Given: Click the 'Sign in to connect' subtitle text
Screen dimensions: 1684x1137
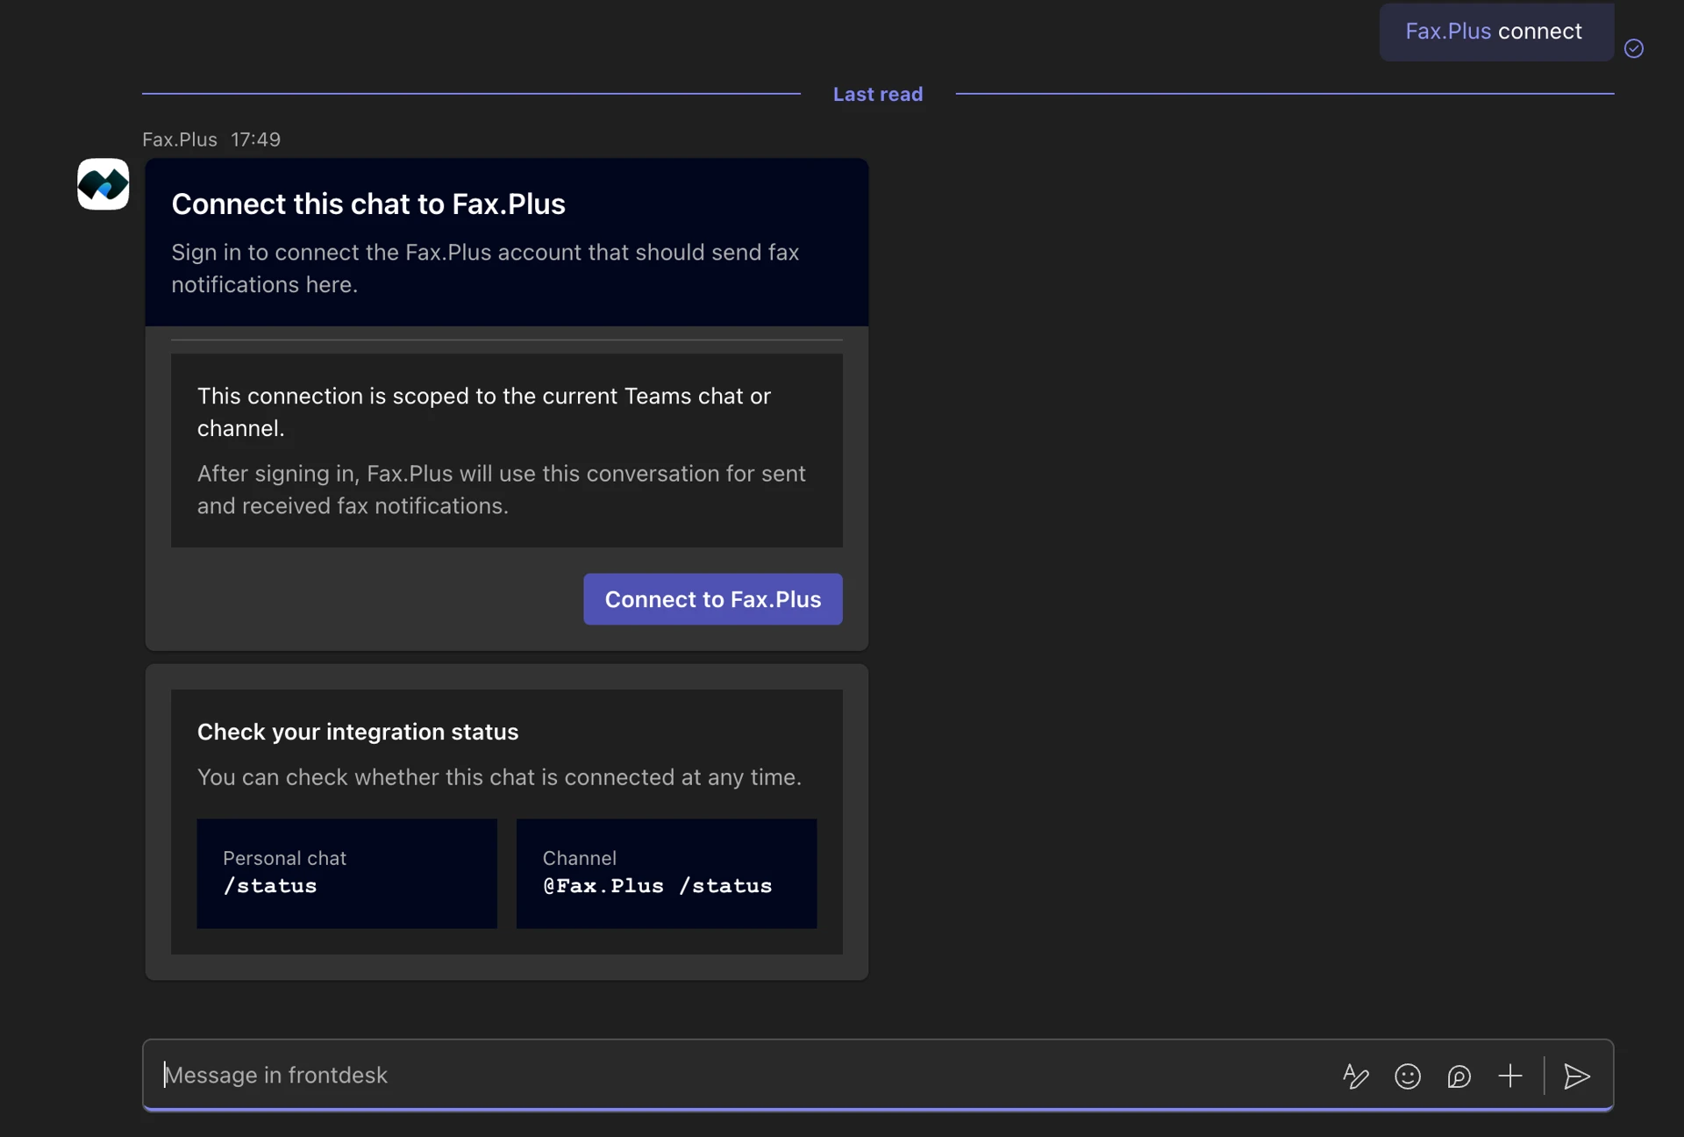Looking at the screenshot, I should 485,268.
